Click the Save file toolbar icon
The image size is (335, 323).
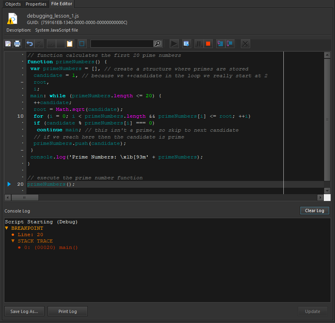click(8, 44)
